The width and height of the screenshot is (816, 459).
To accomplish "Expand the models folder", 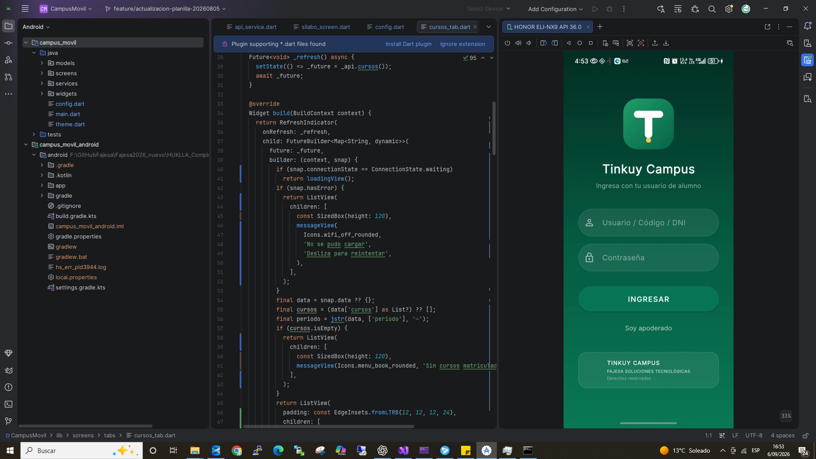I will click(42, 63).
